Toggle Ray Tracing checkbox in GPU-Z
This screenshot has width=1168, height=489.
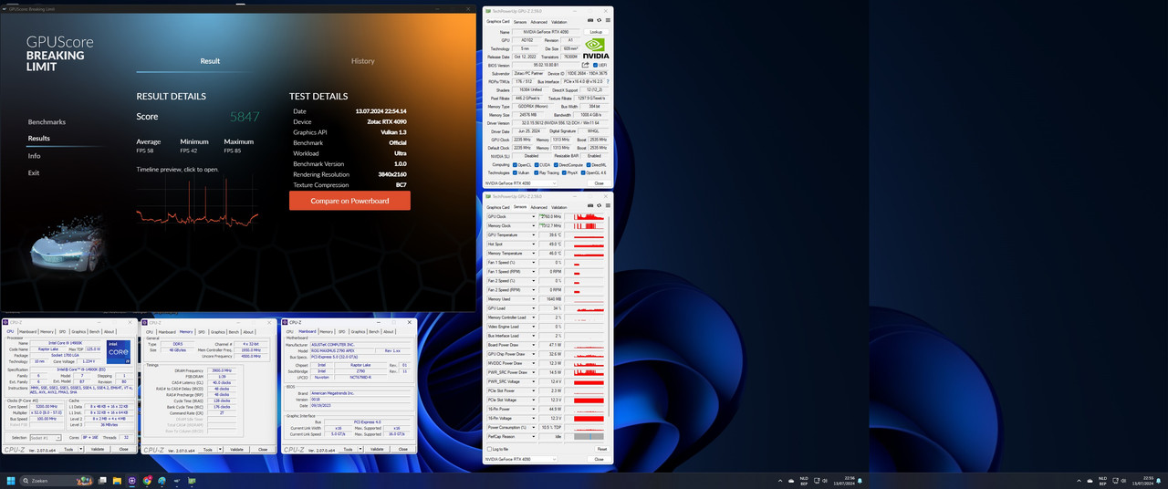537,172
